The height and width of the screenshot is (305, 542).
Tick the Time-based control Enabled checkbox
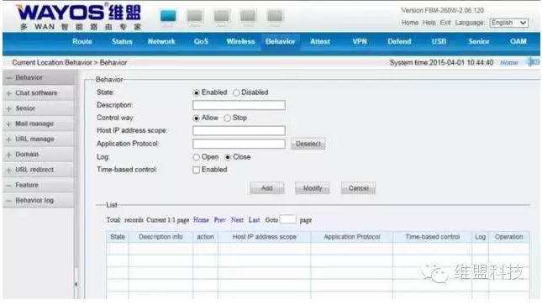pyautogui.click(x=197, y=170)
